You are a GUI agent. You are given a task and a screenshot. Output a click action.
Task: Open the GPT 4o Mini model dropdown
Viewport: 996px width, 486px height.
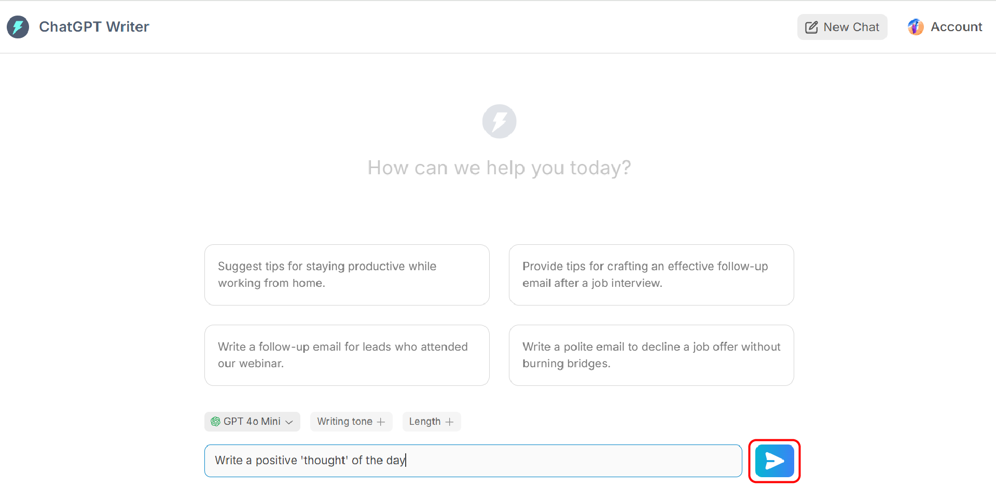pos(252,422)
